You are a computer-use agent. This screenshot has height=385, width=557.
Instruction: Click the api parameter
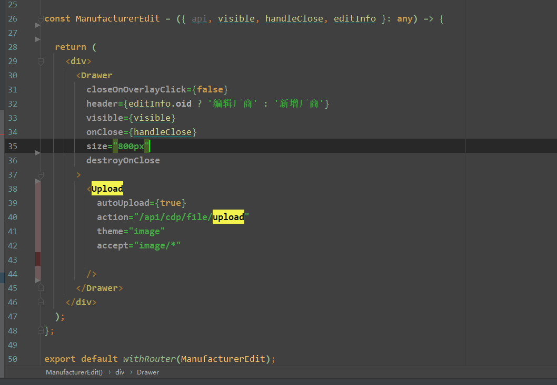pos(200,18)
